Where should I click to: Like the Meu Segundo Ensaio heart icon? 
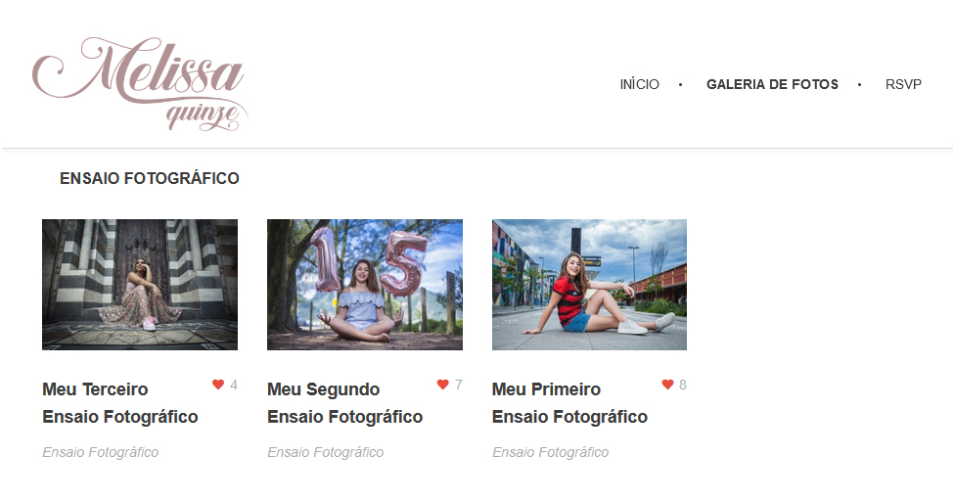(442, 385)
